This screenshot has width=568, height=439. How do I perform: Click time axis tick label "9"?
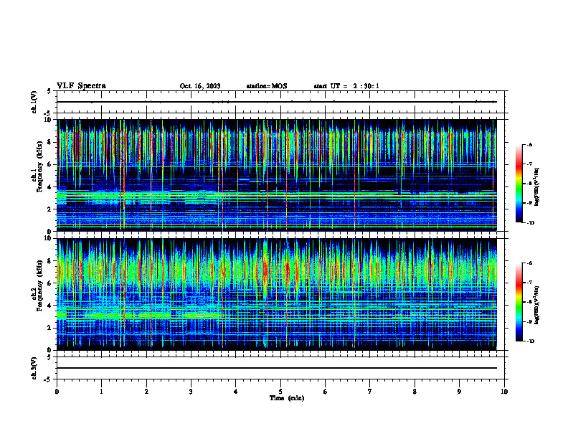click(x=459, y=392)
